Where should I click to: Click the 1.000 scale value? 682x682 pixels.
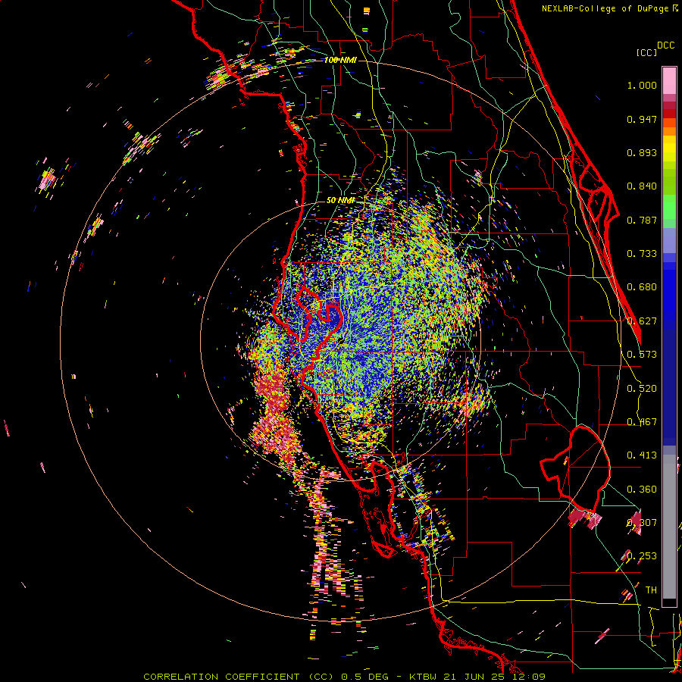click(642, 85)
